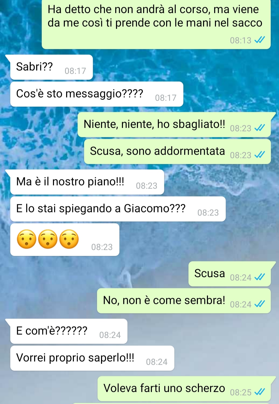Tap the read receipt ticks on 'Niente, niente, ho sbagliato!!'

pyautogui.click(x=260, y=128)
